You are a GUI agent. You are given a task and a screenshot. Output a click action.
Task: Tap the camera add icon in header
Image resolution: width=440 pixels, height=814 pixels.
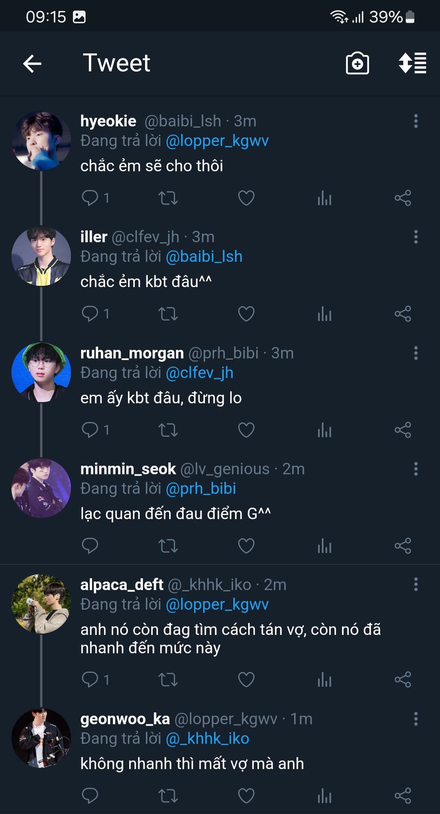(x=357, y=64)
